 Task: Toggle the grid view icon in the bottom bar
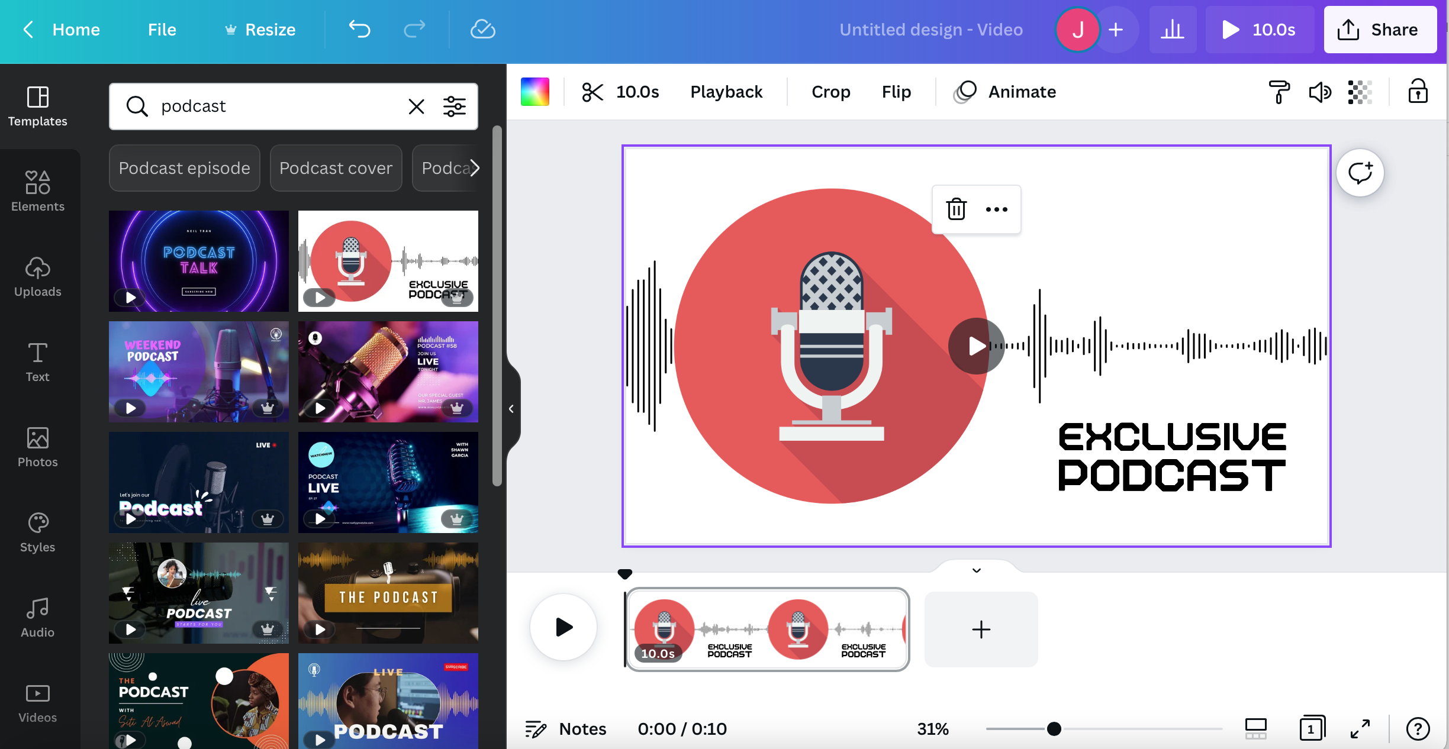point(1255,729)
